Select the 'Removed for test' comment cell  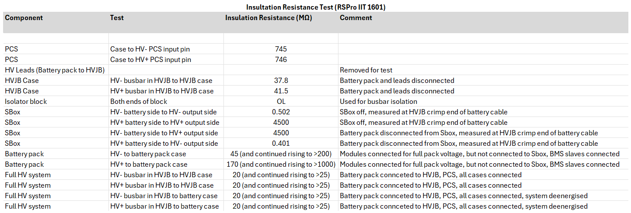pyautogui.click(x=366, y=70)
